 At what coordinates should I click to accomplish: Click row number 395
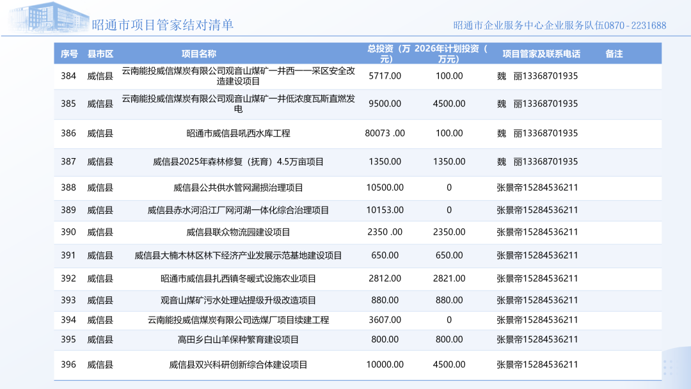click(x=68, y=340)
